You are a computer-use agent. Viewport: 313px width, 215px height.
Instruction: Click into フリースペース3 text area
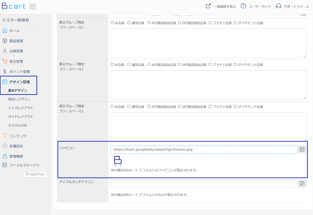[208, 127]
